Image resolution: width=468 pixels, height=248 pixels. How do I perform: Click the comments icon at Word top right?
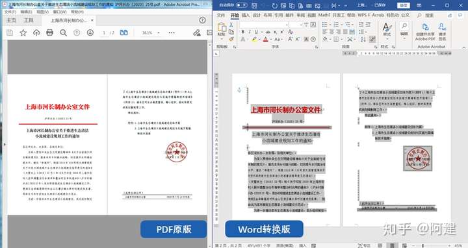coord(460,15)
